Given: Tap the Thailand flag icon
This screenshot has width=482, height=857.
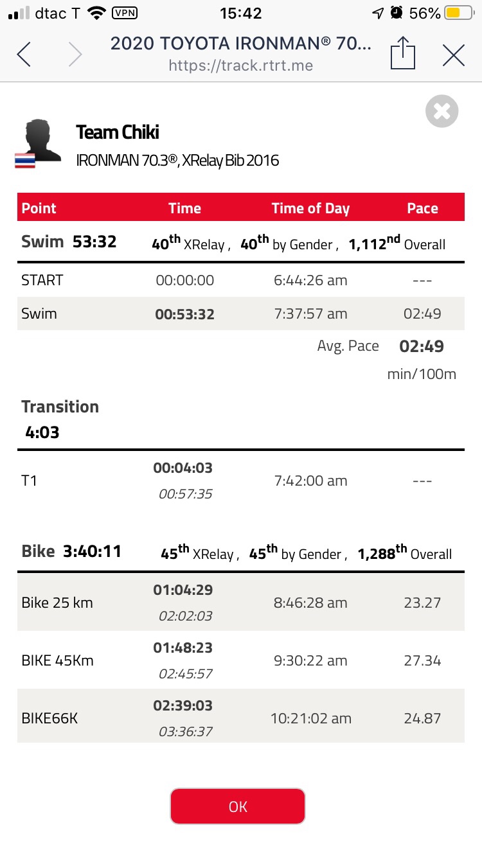Looking at the screenshot, I should click(25, 161).
